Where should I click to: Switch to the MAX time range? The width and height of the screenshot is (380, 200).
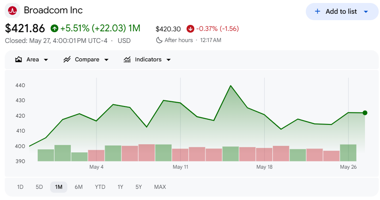tap(160, 187)
